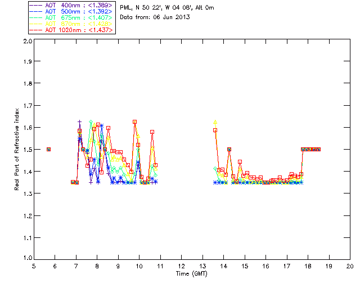Click the AOT 1020nm legend entry

point(71,30)
